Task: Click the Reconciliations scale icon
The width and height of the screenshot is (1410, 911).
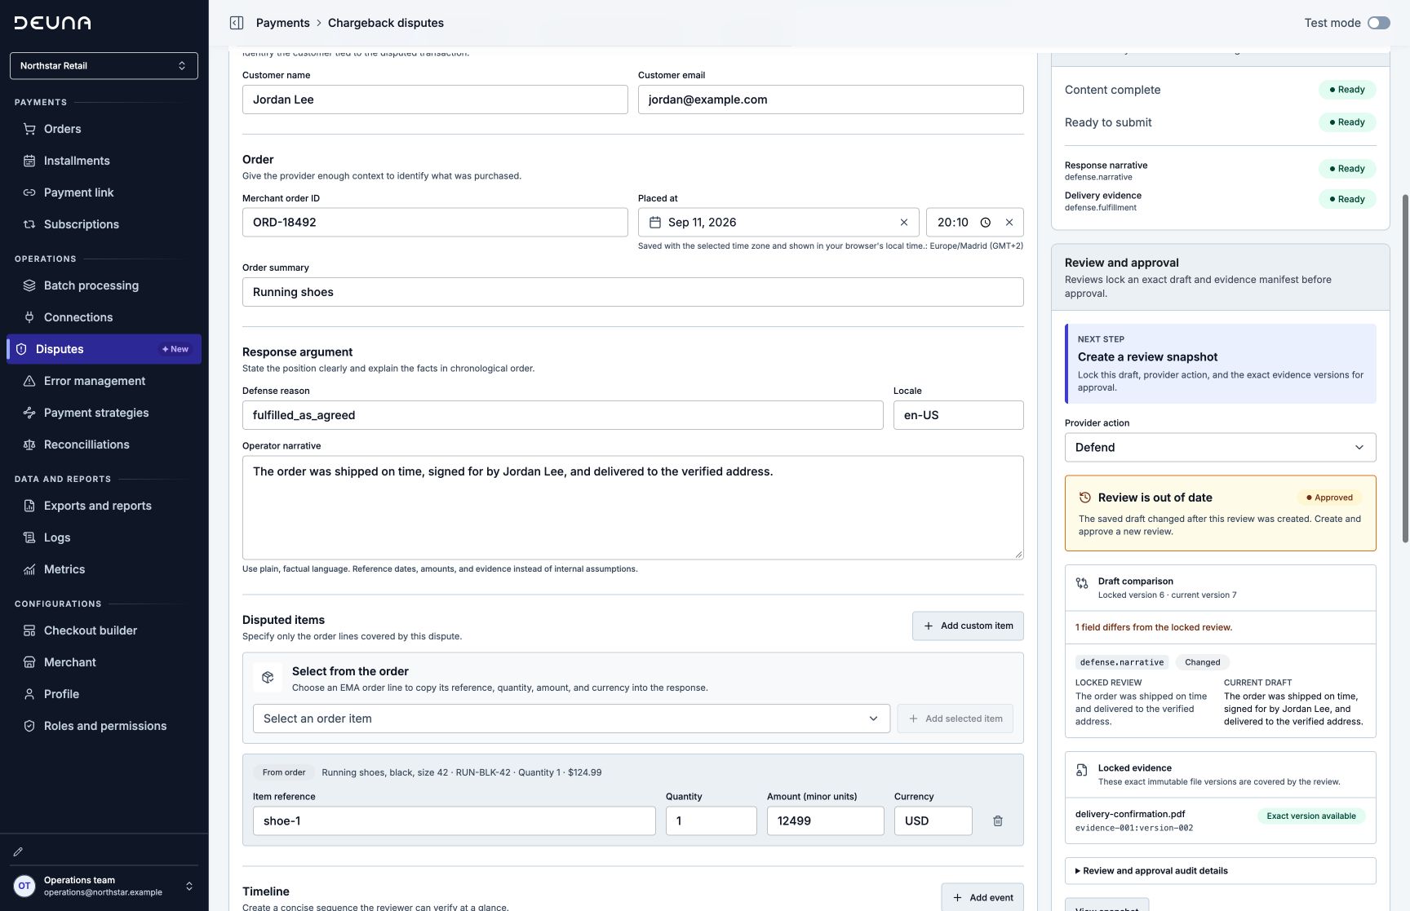Action: click(x=29, y=444)
